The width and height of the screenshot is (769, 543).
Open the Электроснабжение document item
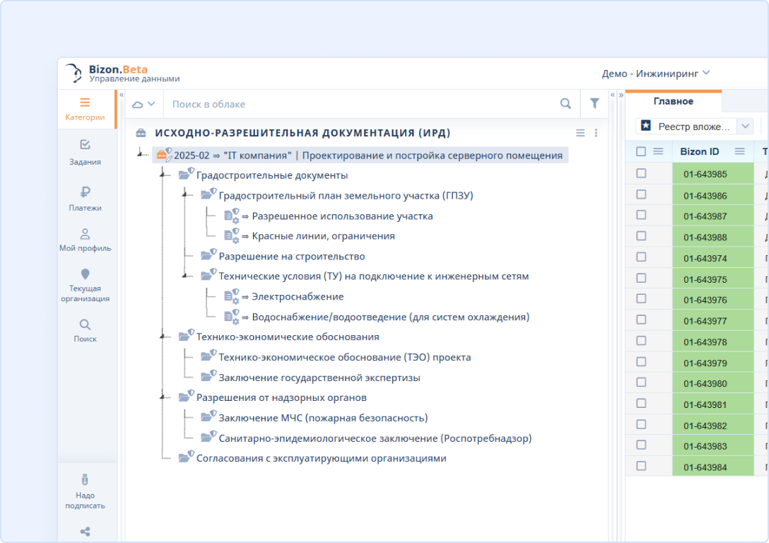click(298, 297)
